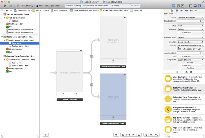Viewport: 205px width, 138px height.
Task: Toggle the Debug area visibility
Action: [x=195, y=6]
